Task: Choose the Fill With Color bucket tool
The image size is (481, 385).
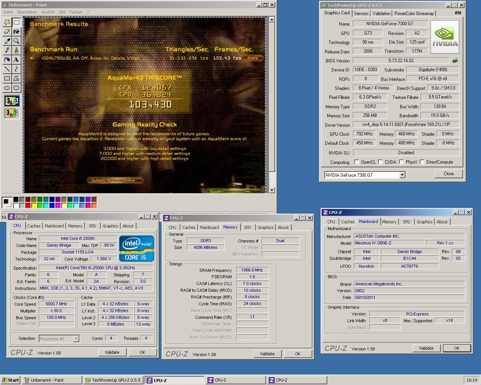Action: coord(17,32)
